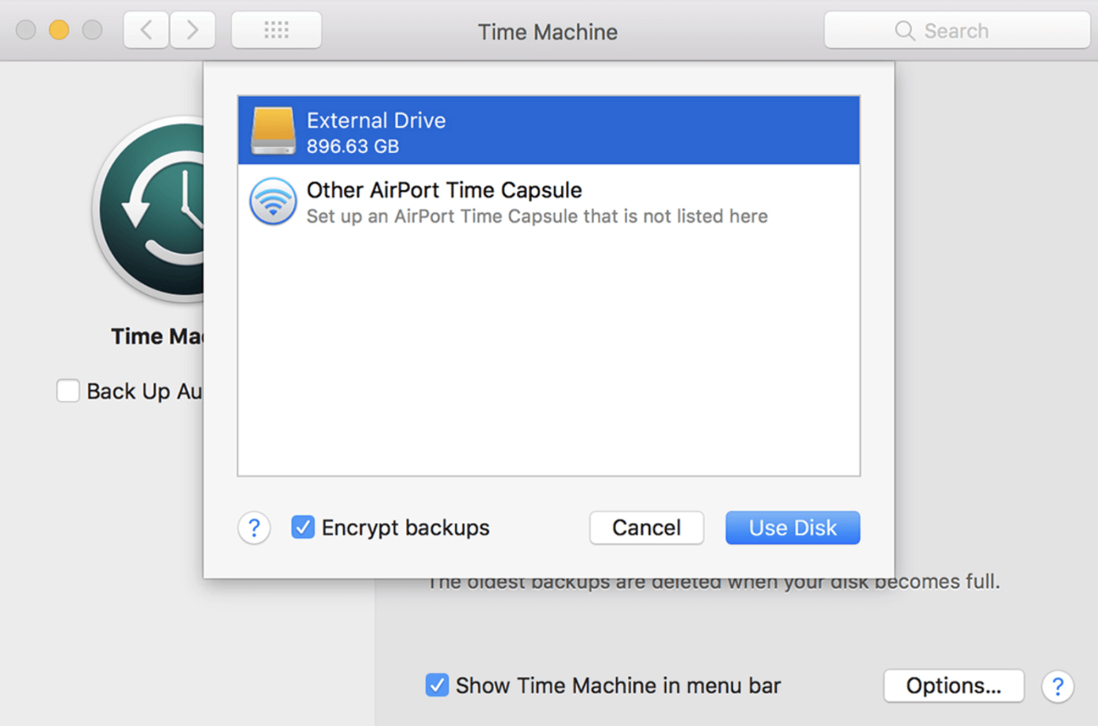The width and height of the screenshot is (1098, 726).
Task: Click the forward navigation arrow
Action: pyautogui.click(x=193, y=29)
